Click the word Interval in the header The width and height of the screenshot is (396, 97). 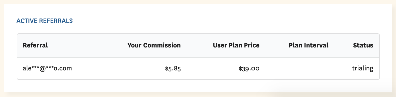[317, 45]
